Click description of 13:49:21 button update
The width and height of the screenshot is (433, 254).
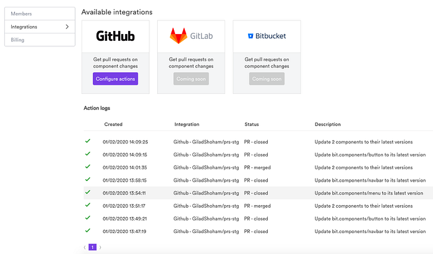[370, 219]
